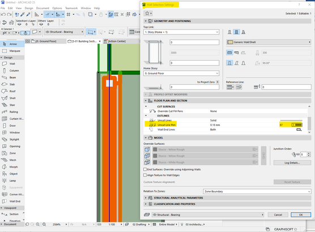Select the Section tool
The width and height of the screenshot is (315, 232).
(12, 214)
